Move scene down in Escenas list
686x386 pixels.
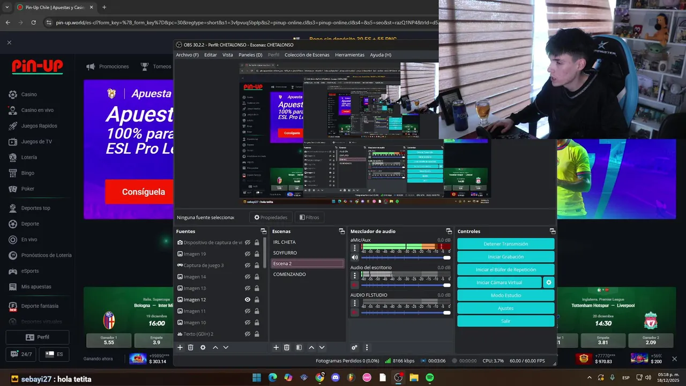[x=322, y=347]
